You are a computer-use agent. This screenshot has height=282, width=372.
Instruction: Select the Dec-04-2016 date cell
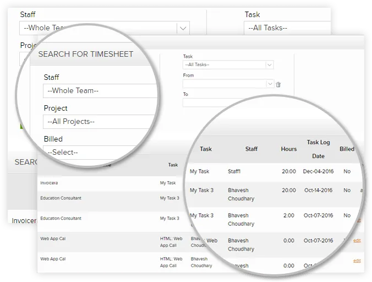318,171
